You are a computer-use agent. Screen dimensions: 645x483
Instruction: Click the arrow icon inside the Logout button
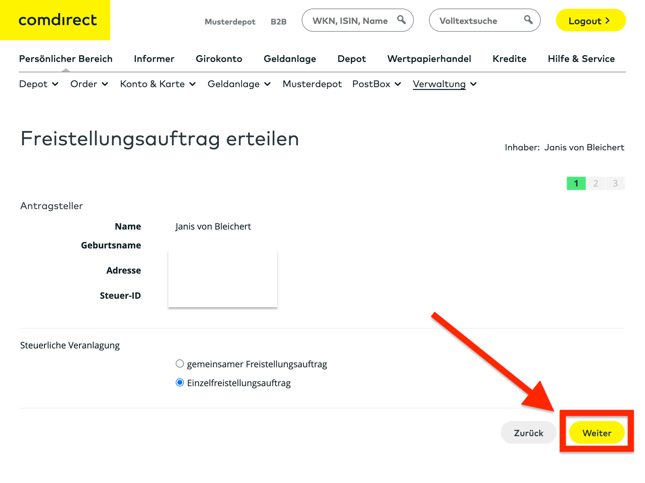point(607,21)
